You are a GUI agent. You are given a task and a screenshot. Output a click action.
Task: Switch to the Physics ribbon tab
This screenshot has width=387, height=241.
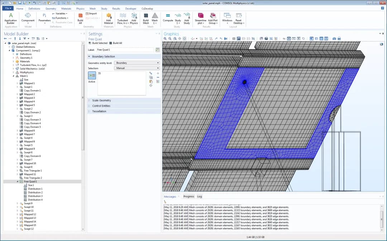point(80,9)
